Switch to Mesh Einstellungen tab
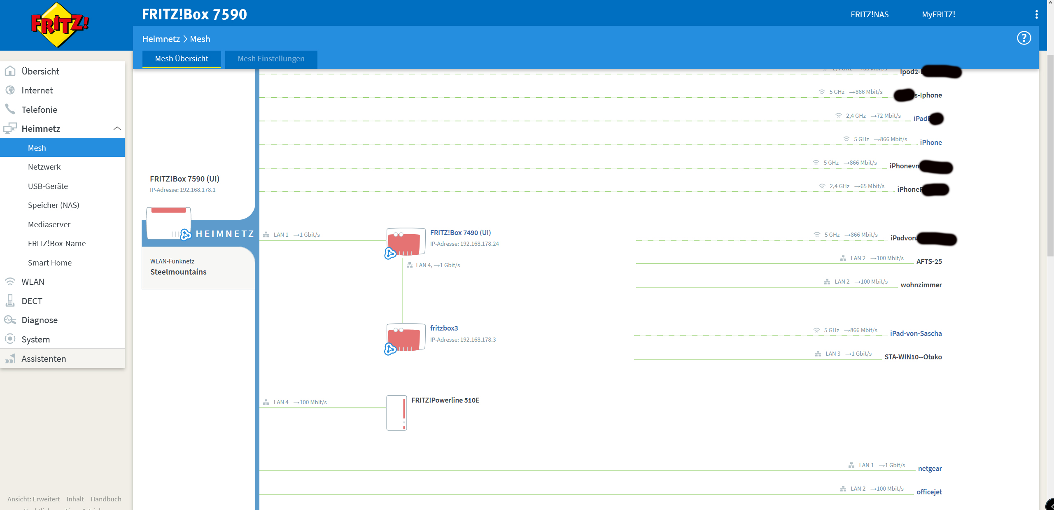Viewport: 1054px width, 510px height. 271,59
